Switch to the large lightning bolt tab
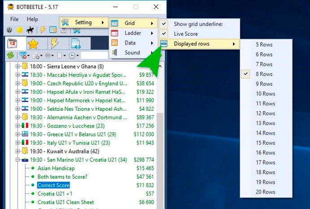 pyautogui.click(x=54, y=43)
